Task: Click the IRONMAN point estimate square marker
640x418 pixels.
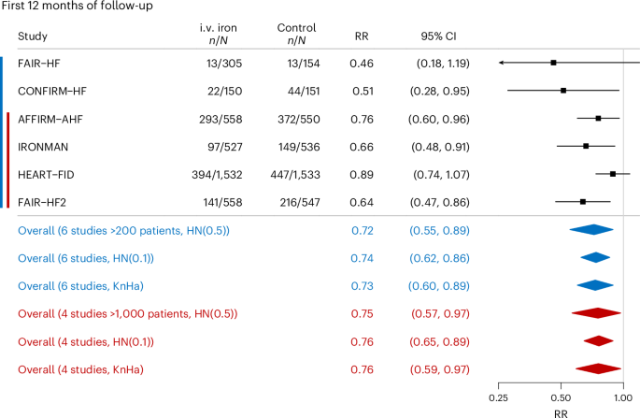Action: (x=586, y=146)
